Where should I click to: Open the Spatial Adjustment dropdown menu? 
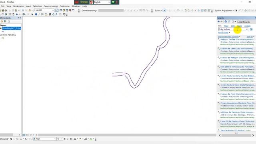224,10
